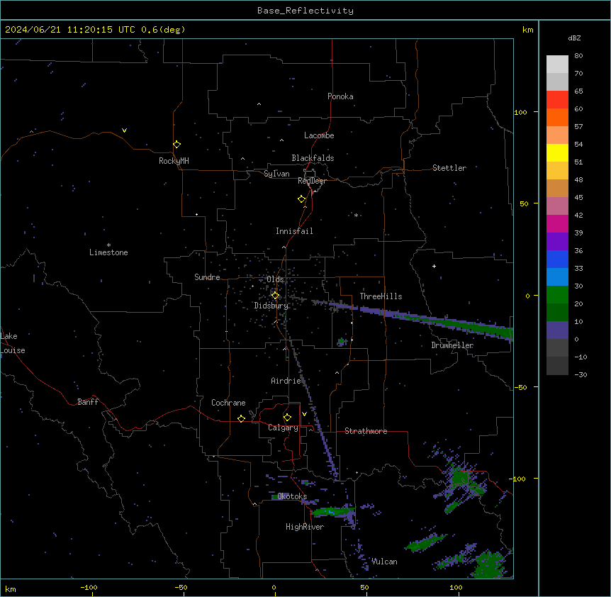611x597 pixels.
Task: Click the magenta 42 dBZ color swatch
Action: [x=557, y=223]
